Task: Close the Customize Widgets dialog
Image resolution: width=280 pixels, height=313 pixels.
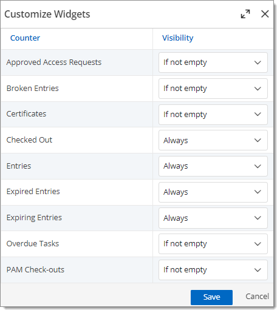Action: pos(265,14)
